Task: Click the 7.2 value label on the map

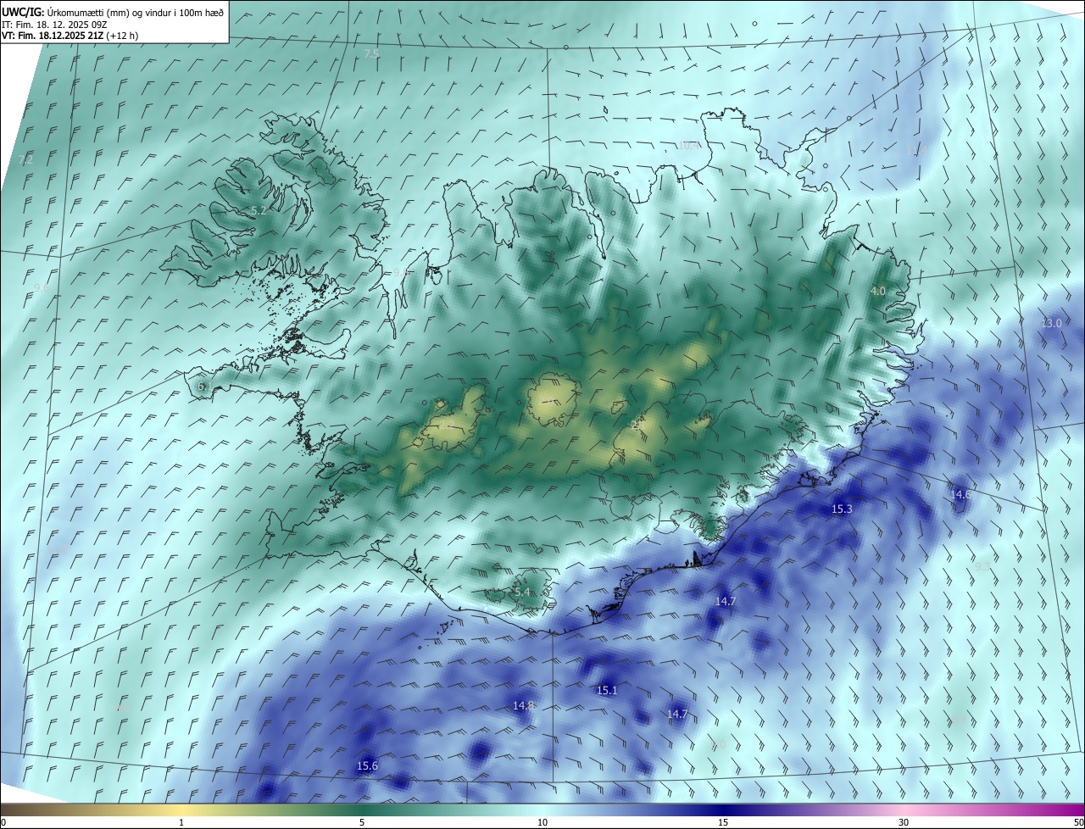Action: pyautogui.click(x=25, y=159)
